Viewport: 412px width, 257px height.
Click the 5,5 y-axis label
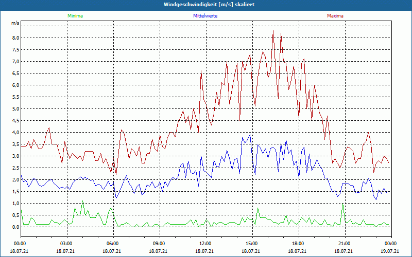point(16,97)
